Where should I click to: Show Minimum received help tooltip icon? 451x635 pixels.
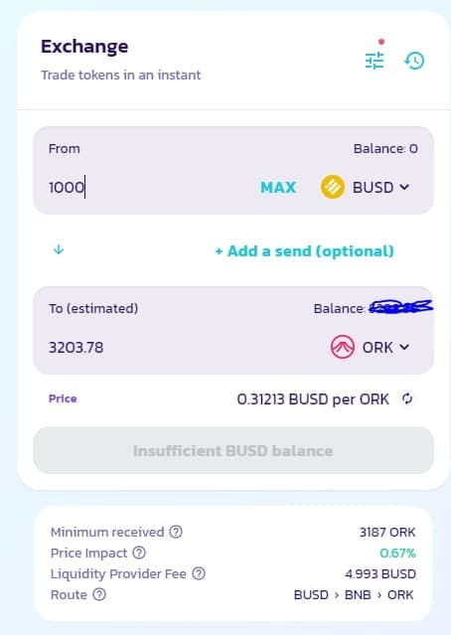pos(176,532)
